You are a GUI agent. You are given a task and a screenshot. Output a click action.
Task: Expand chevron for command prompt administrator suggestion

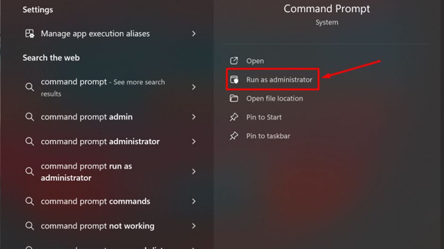click(194, 141)
